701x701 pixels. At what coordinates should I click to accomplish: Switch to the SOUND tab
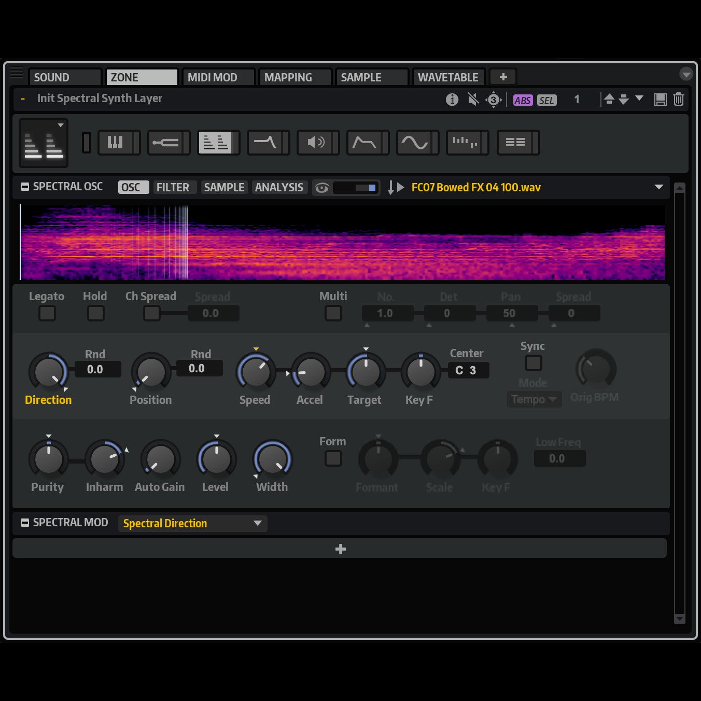(x=65, y=77)
